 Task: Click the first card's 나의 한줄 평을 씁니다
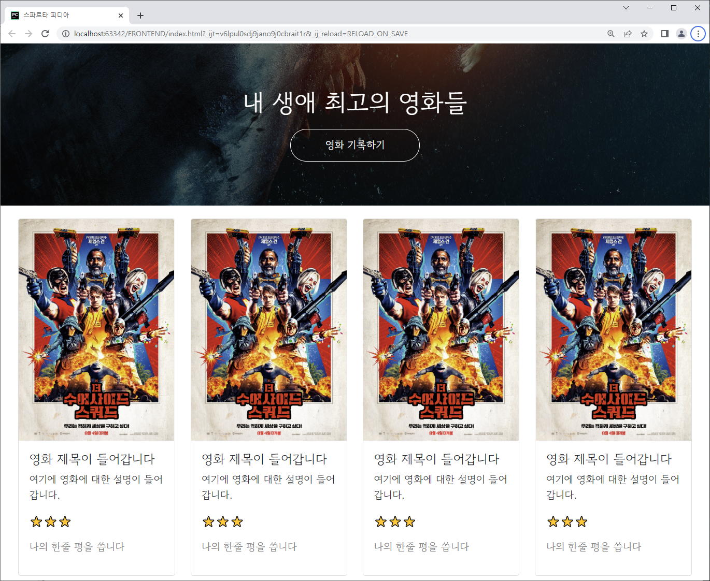pyautogui.click(x=77, y=547)
